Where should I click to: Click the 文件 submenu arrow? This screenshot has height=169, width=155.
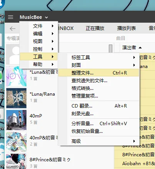click(x=53, y=26)
